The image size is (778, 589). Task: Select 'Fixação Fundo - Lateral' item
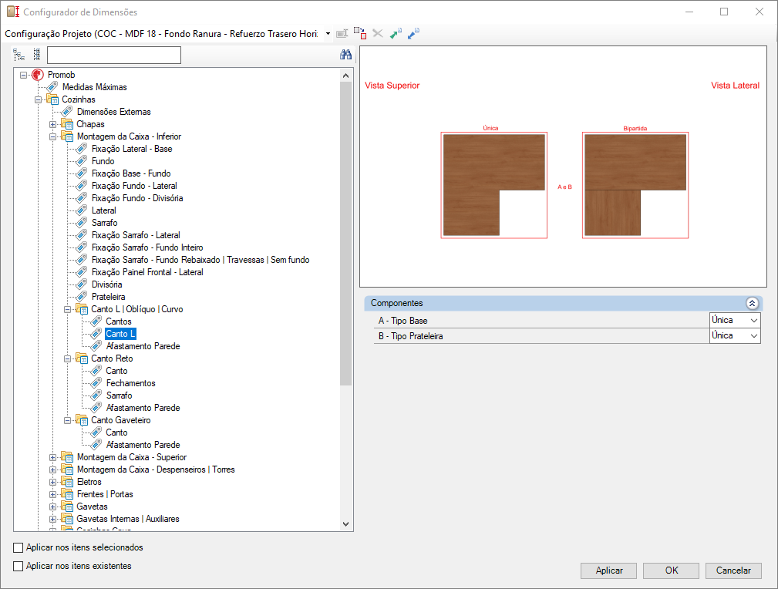click(134, 186)
